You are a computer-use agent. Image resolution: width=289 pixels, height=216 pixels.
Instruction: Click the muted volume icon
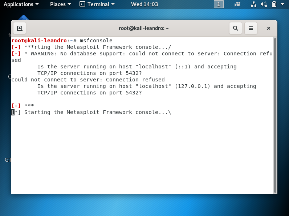[x=264, y=4]
